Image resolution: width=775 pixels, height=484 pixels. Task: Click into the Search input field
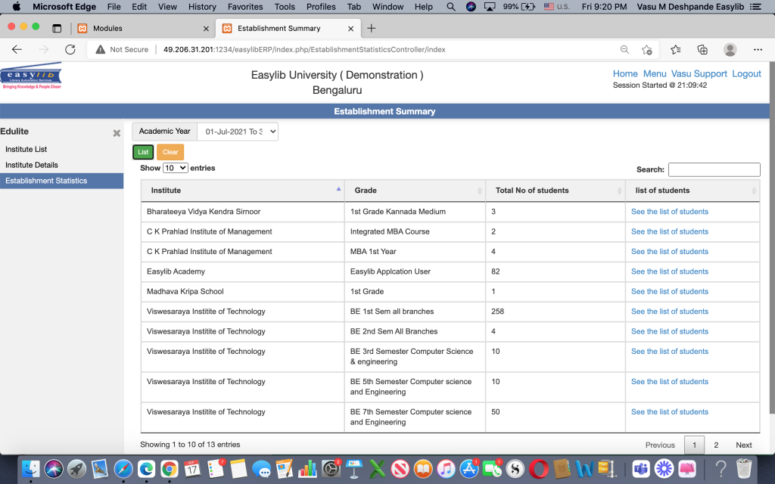click(714, 169)
